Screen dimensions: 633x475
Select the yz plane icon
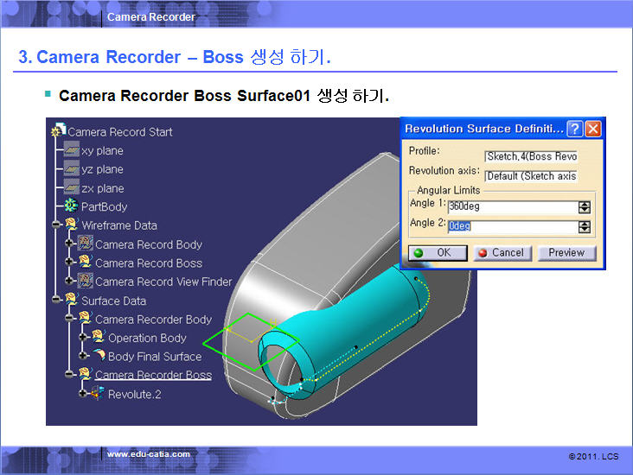tap(72, 169)
